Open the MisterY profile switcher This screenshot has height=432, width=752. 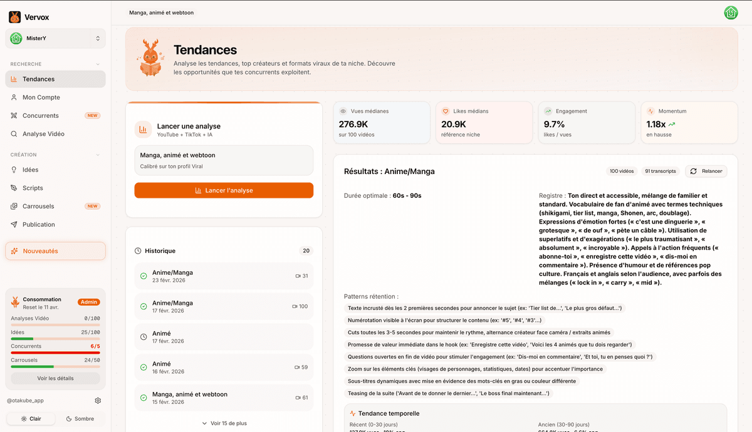tap(55, 39)
